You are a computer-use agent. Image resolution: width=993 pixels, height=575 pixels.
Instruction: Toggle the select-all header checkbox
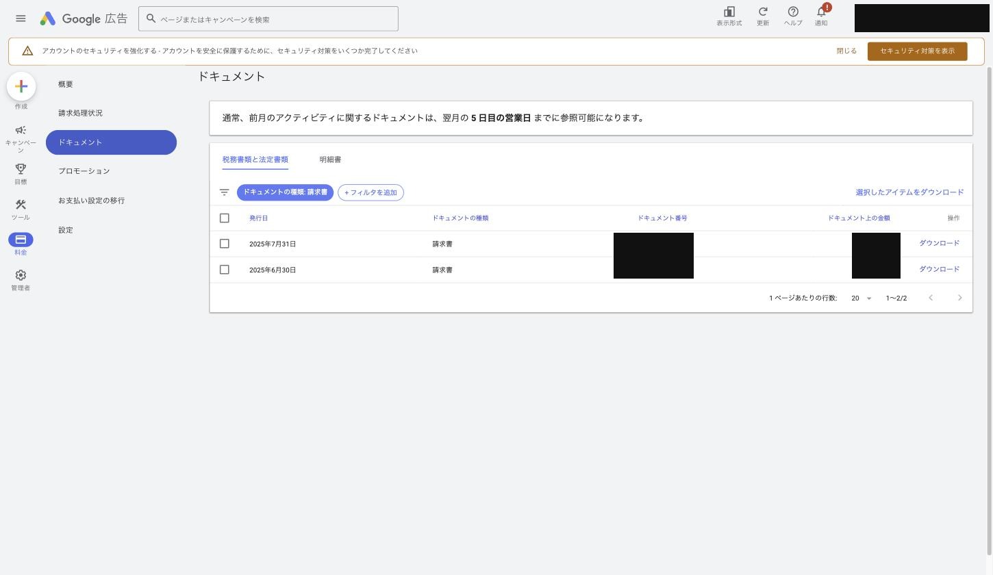click(224, 218)
